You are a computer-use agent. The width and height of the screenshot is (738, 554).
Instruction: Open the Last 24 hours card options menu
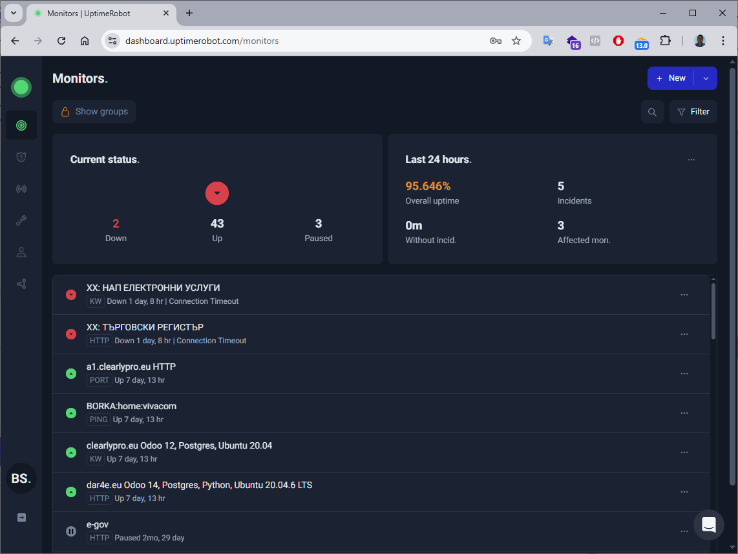[x=691, y=159]
